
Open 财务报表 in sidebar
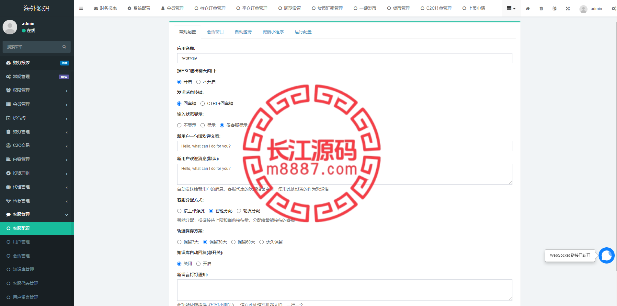pyautogui.click(x=37, y=63)
